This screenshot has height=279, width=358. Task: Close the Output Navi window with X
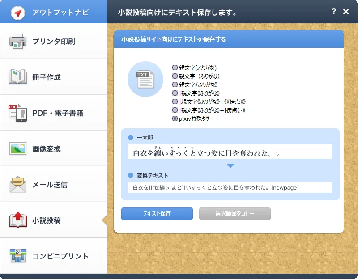346,12
